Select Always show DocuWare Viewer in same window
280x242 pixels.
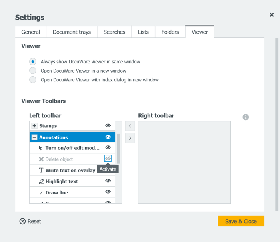33,62
